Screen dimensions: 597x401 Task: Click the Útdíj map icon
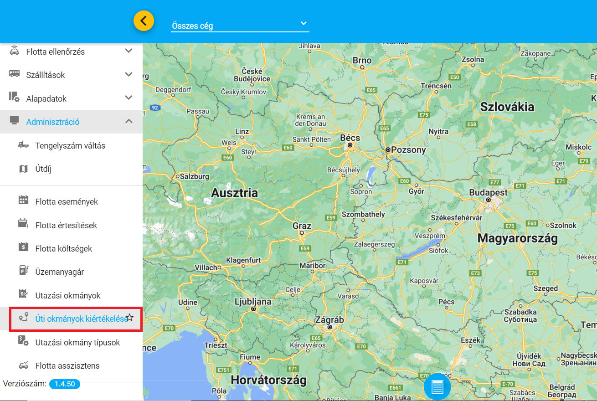(23, 169)
